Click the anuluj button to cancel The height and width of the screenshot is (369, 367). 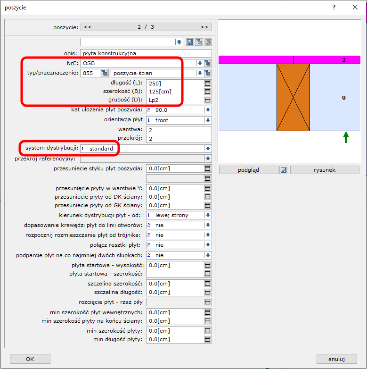click(337, 359)
